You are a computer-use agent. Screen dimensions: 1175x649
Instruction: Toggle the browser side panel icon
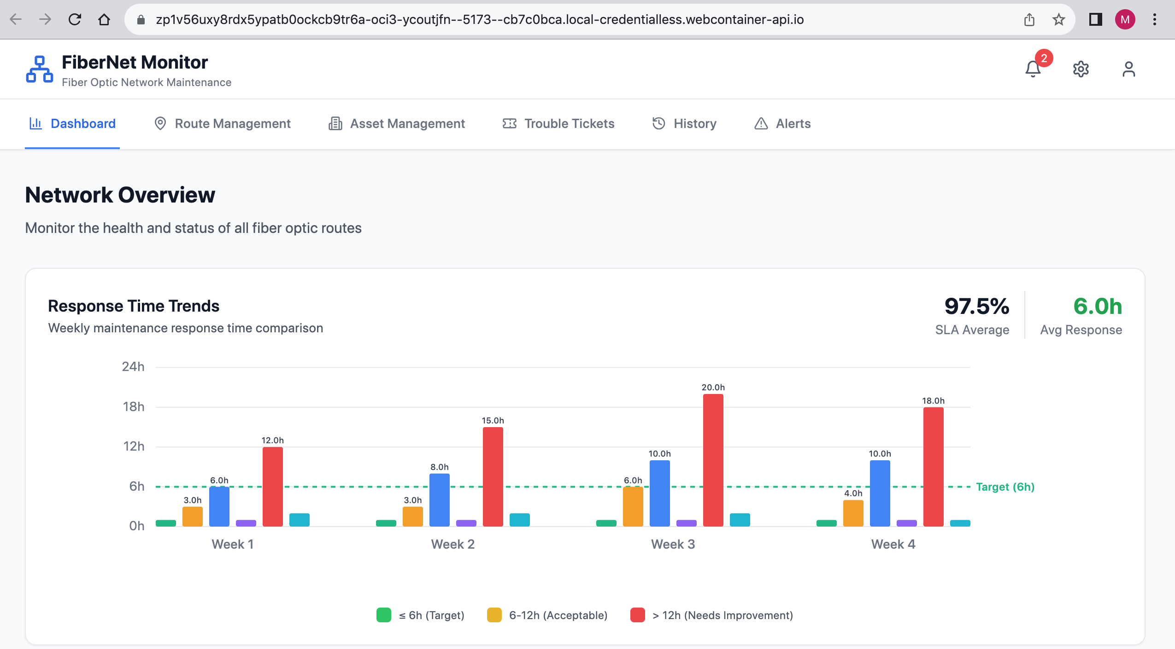click(x=1095, y=19)
